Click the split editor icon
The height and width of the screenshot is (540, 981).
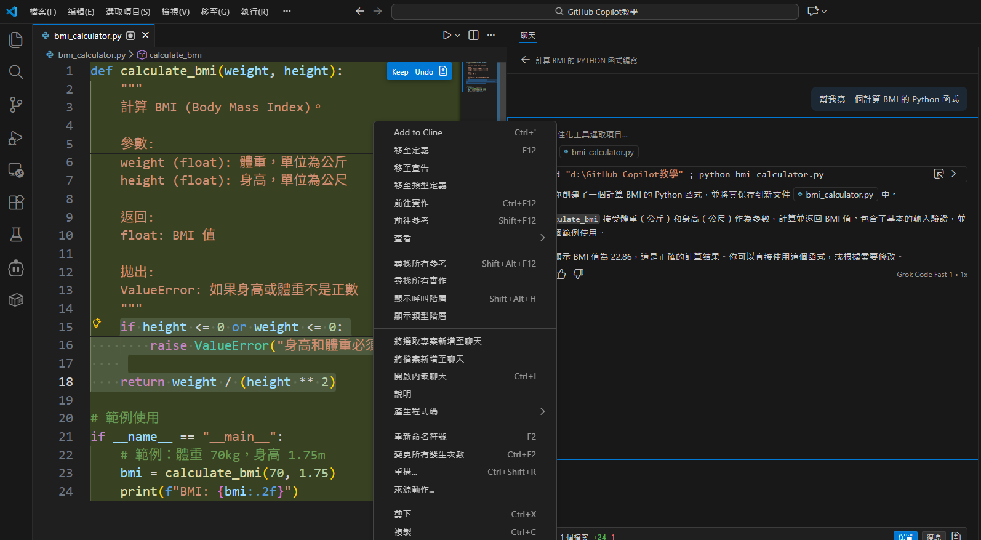[473, 35]
